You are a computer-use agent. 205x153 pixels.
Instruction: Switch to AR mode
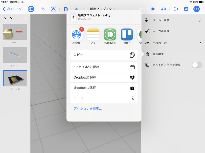point(163,9)
